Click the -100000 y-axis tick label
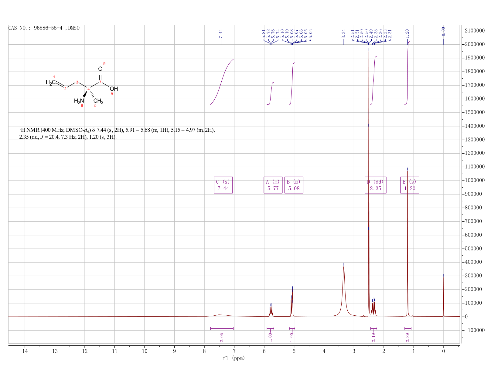 475,330
